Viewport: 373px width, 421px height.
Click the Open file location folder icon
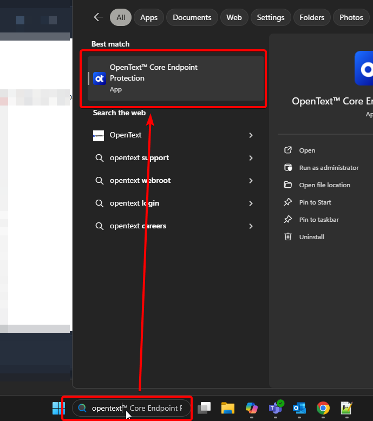pyautogui.click(x=288, y=185)
